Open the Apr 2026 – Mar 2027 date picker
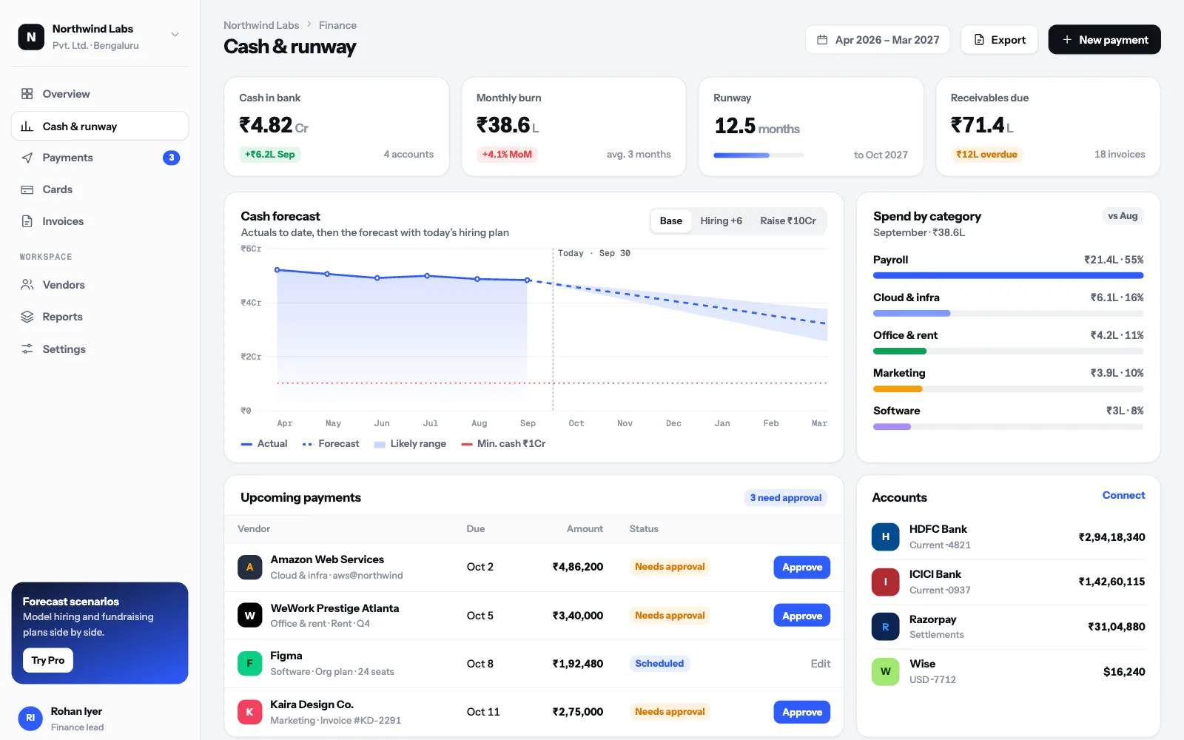The height and width of the screenshot is (740, 1184). coord(878,40)
